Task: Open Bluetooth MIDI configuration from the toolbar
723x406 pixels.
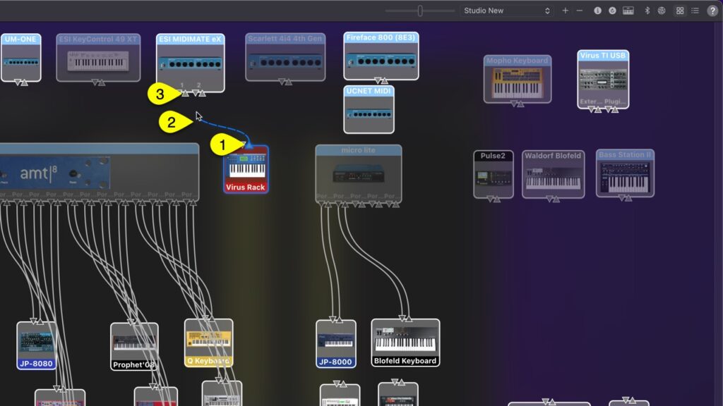Action: click(x=647, y=11)
